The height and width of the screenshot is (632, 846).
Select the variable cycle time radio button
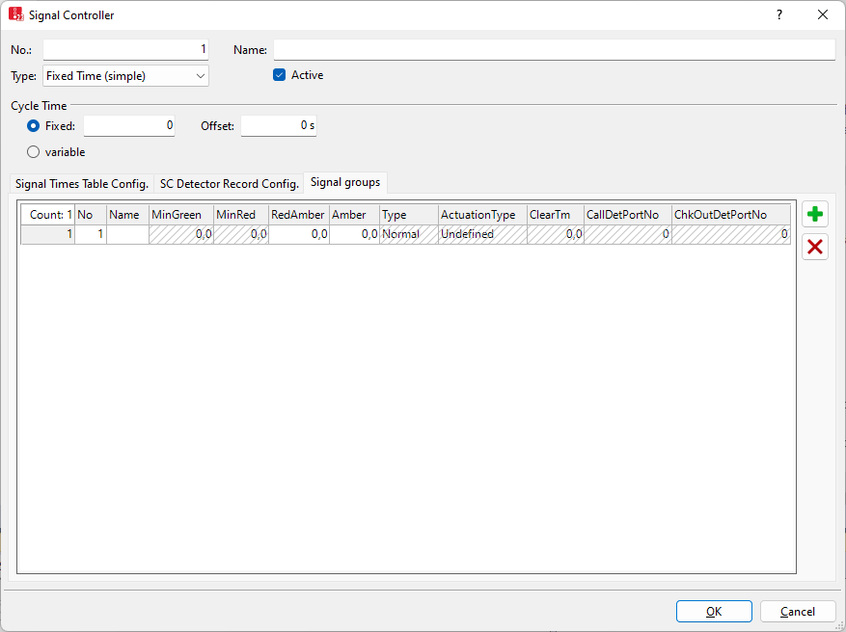point(34,151)
